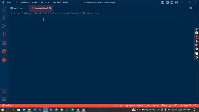Image resolution: width=199 pixels, height=112 pixels.
Task: Open the Run menu
Action: tap(47, 2)
